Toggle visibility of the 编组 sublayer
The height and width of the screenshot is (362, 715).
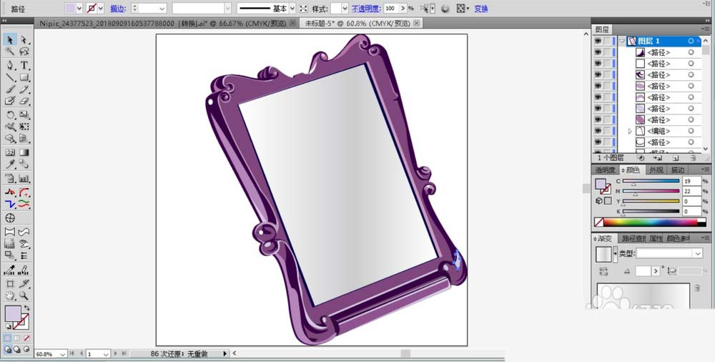click(598, 132)
